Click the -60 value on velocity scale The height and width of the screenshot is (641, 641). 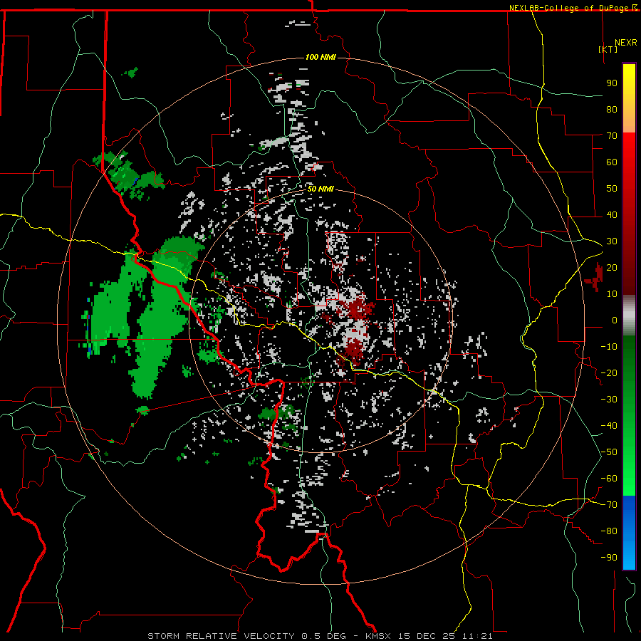[x=609, y=479]
